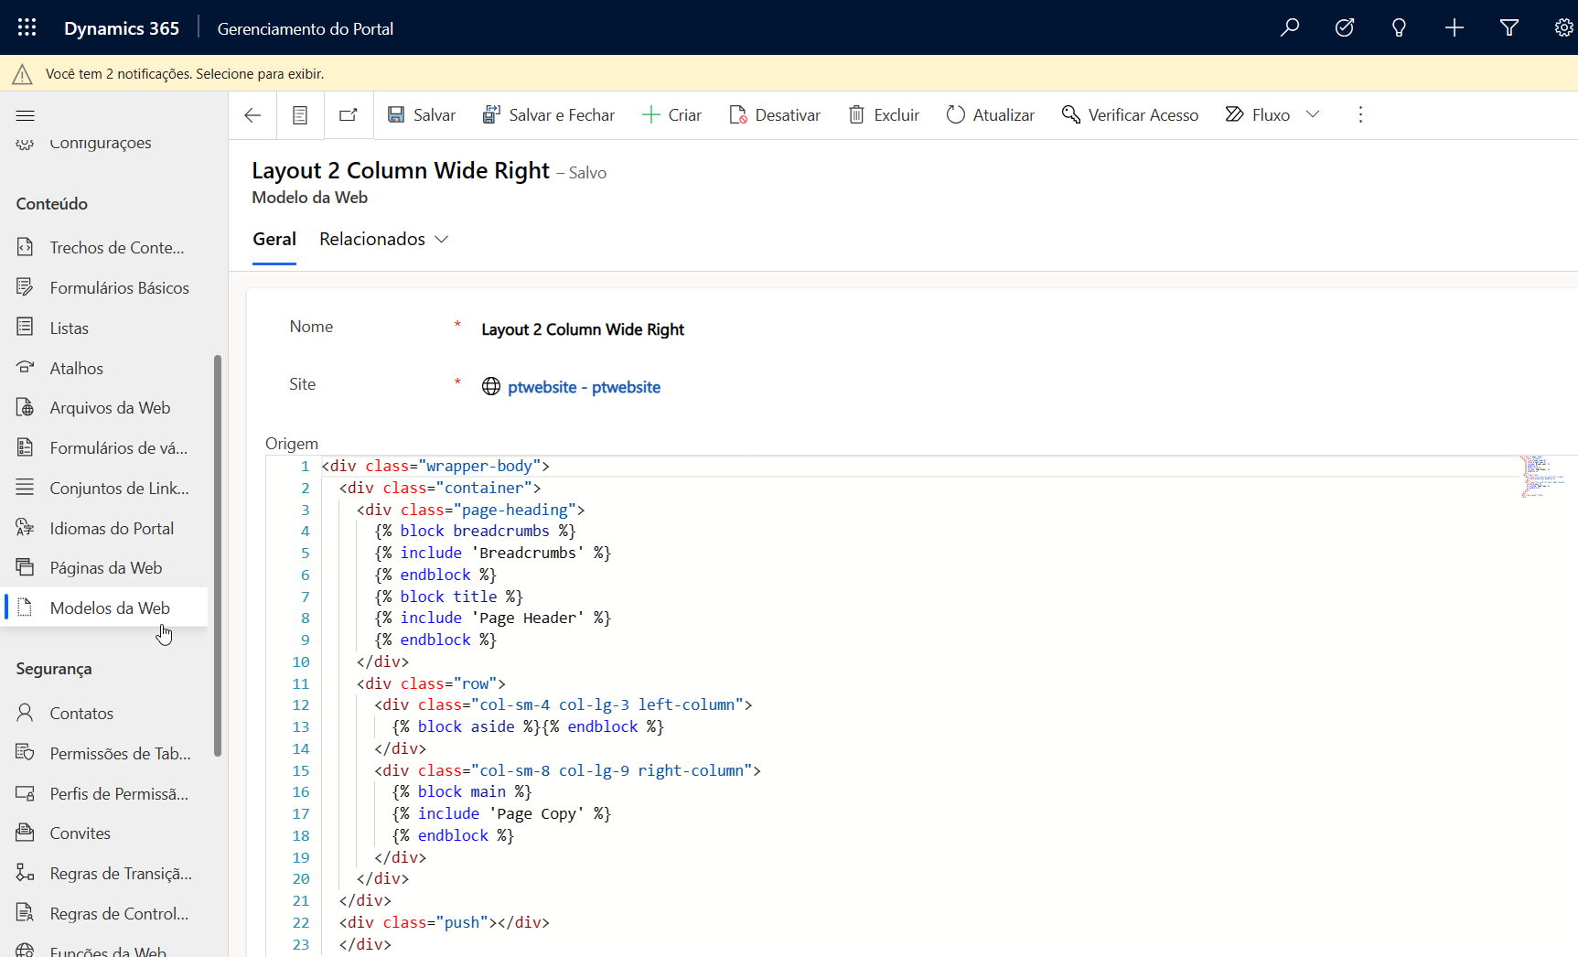Open the record in new window

coord(349,115)
